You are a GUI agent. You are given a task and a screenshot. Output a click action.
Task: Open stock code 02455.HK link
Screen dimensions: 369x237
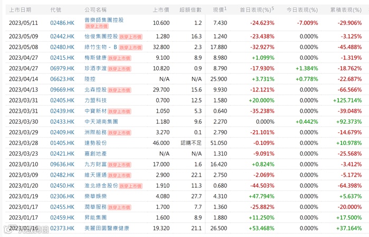pyautogui.click(x=62, y=207)
